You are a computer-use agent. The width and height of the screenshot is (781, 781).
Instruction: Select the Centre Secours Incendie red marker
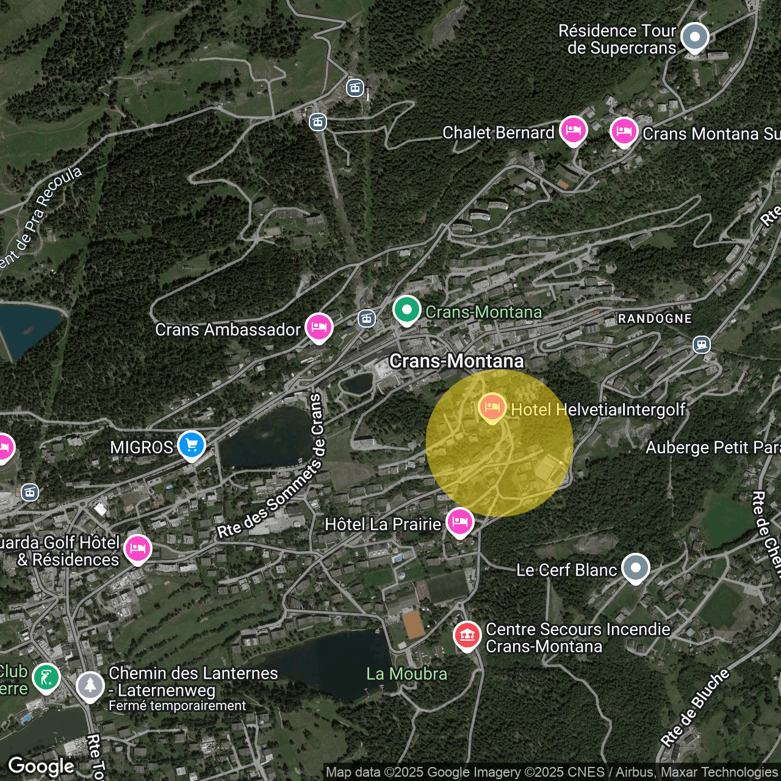[467, 636]
